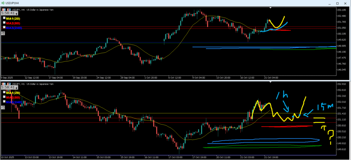Toggle the MA1(20) checkbox in H4 chart
This screenshot has height=160, width=351.
point(4,18)
